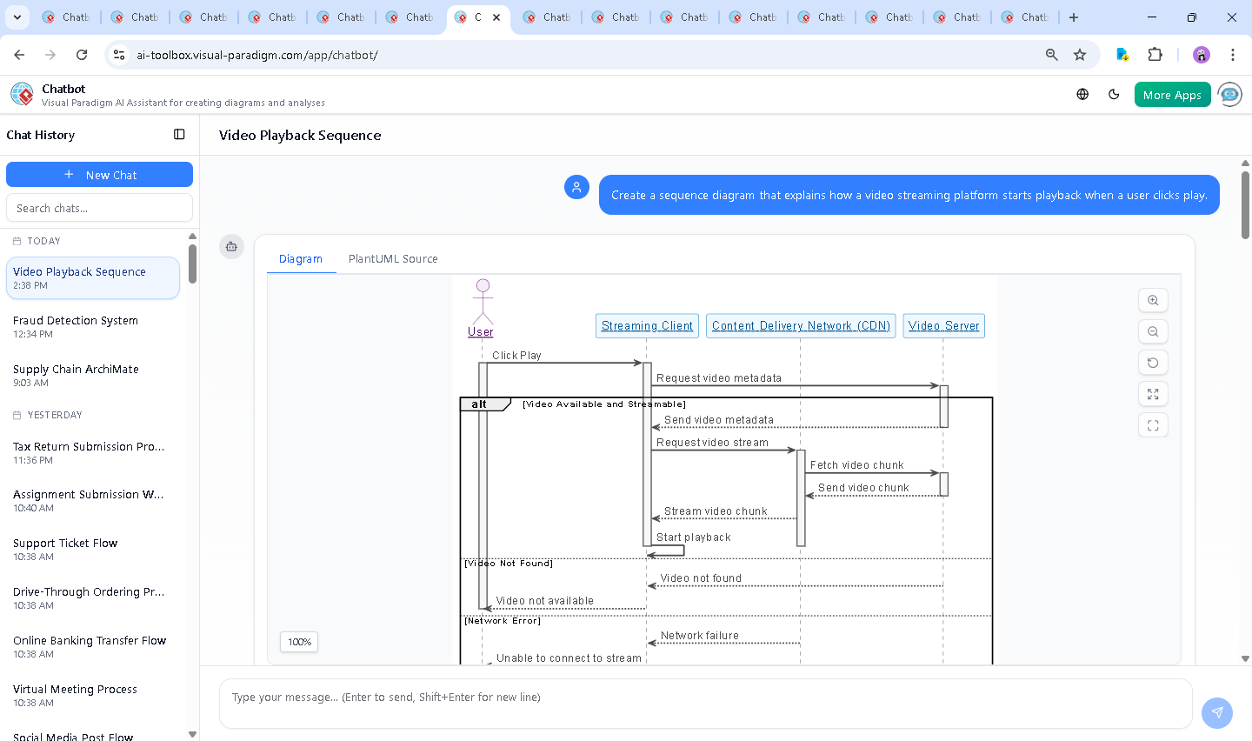Click the 100% zoom level indicator
1252x741 pixels.
(x=299, y=642)
